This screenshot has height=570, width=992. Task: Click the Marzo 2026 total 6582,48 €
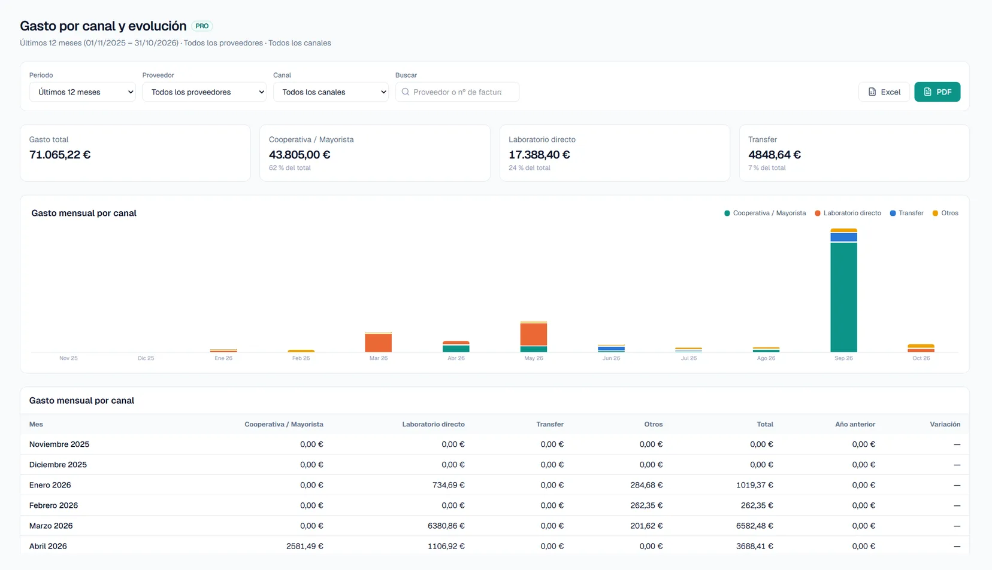tap(755, 526)
